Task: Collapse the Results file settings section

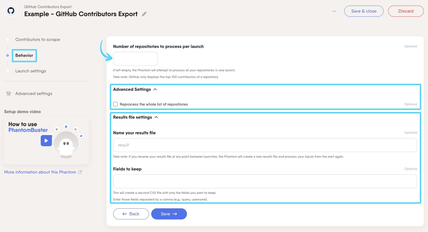Action: click(156, 117)
